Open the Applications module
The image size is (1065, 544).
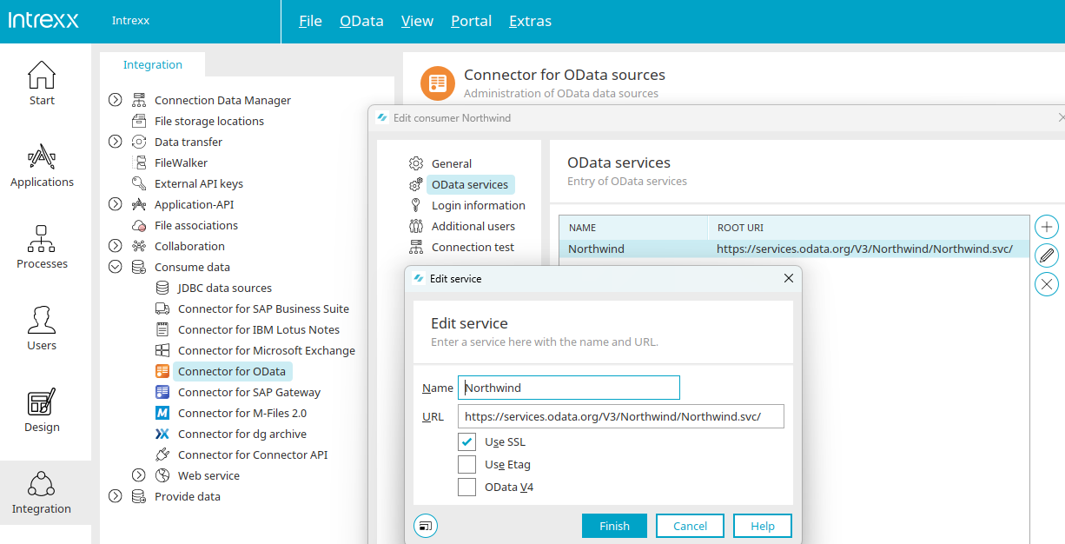pyautogui.click(x=42, y=165)
